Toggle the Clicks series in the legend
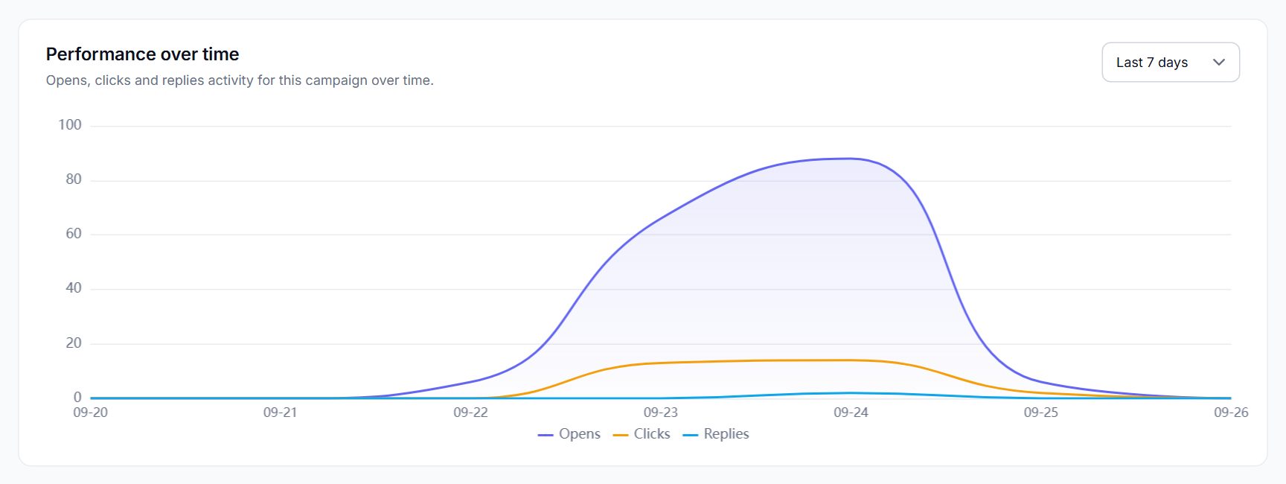The width and height of the screenshot is (1286, 484). click(x=642, y=434)
